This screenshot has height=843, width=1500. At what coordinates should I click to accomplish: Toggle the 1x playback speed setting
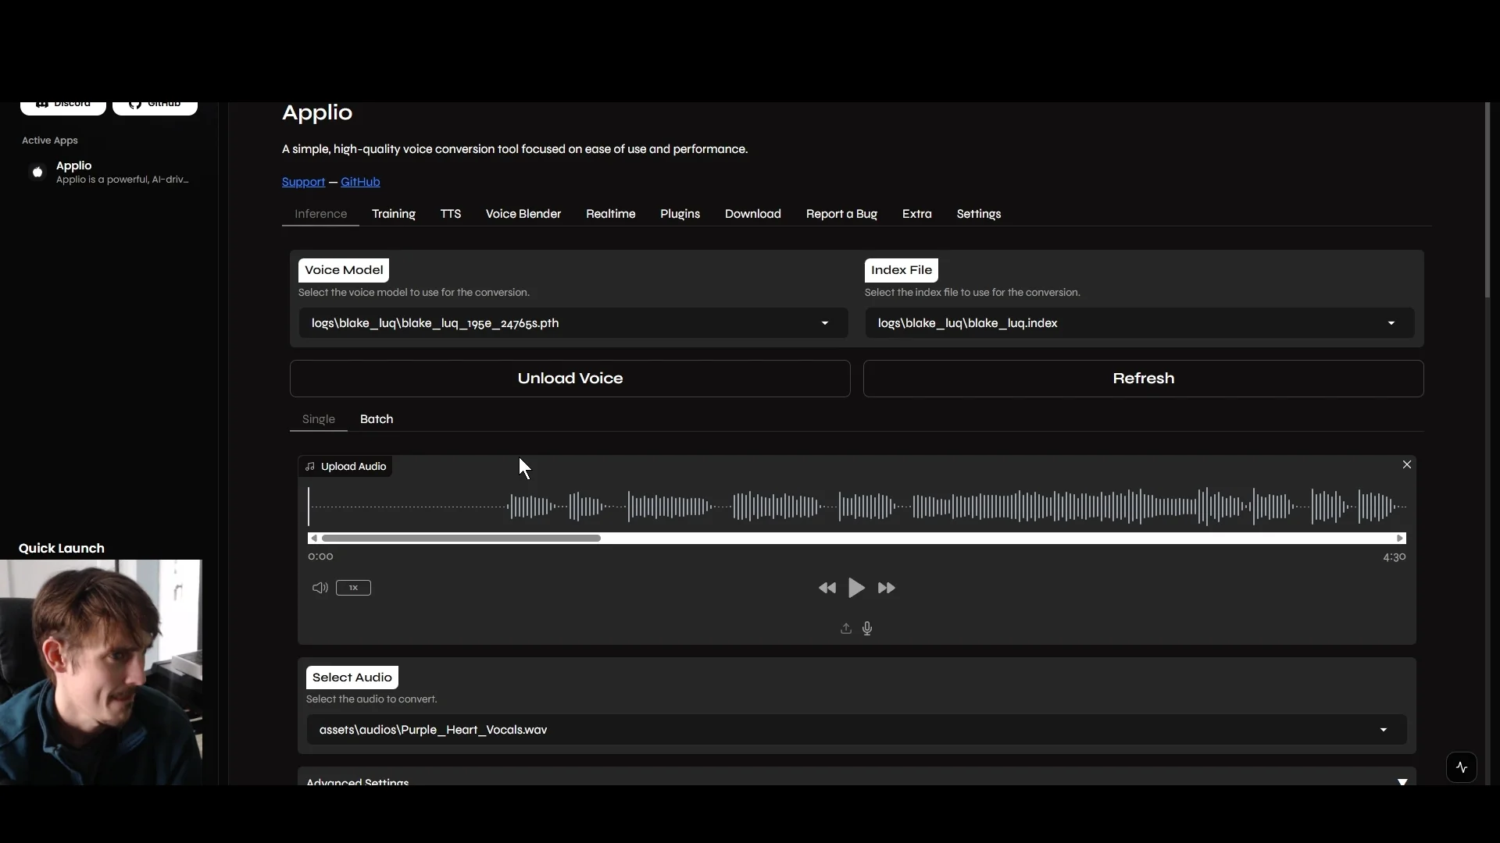(x=353, y=588)
